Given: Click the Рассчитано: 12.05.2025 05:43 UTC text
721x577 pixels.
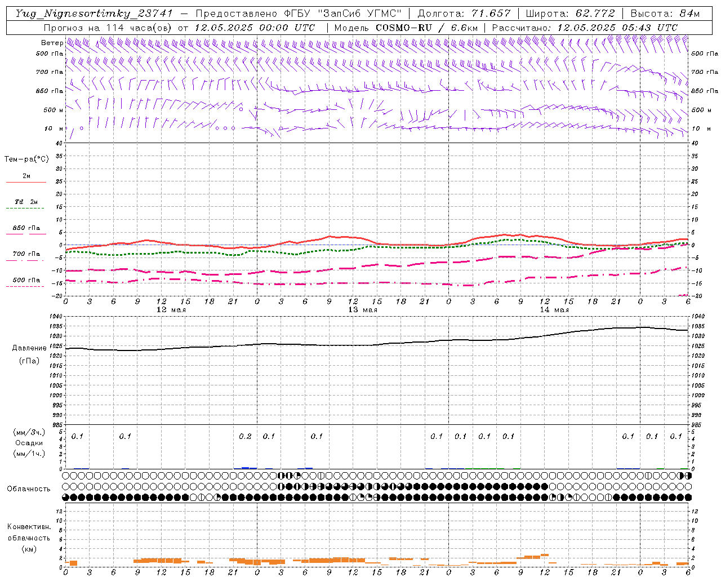Looking at the screenshot, I should [x=585, y=28].
